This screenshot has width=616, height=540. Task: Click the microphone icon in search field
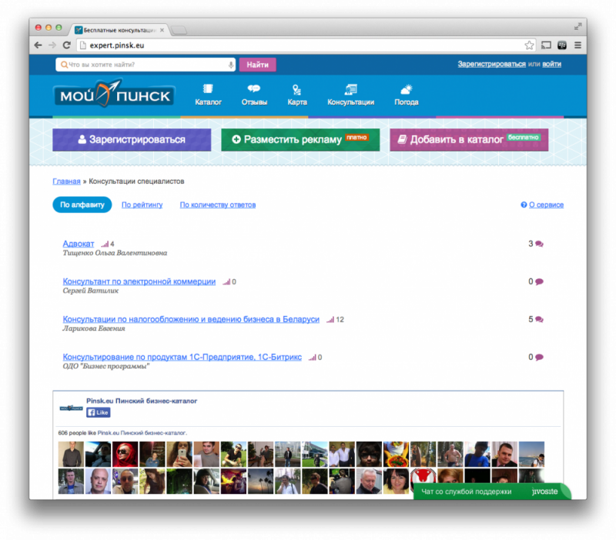coord(230,65)
